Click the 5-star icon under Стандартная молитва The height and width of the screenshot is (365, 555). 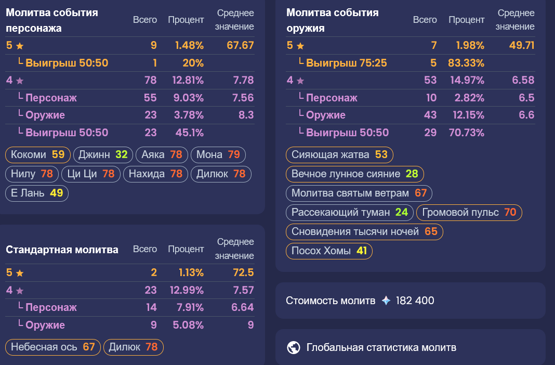20,273
